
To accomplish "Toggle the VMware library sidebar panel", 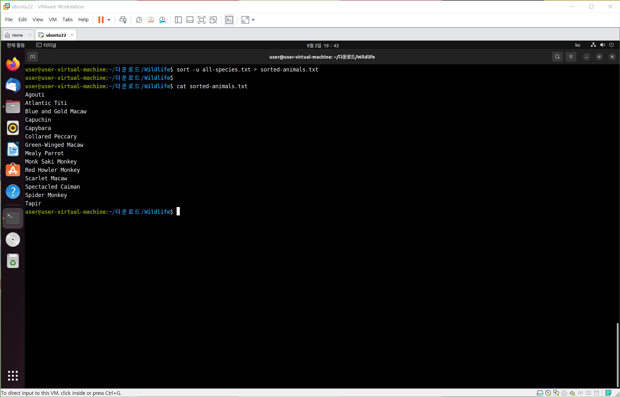I will tap(178, 20).
